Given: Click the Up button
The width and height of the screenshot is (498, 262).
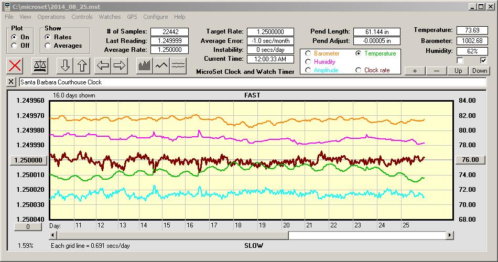Looking at the screenshot, I should [458, 71].
